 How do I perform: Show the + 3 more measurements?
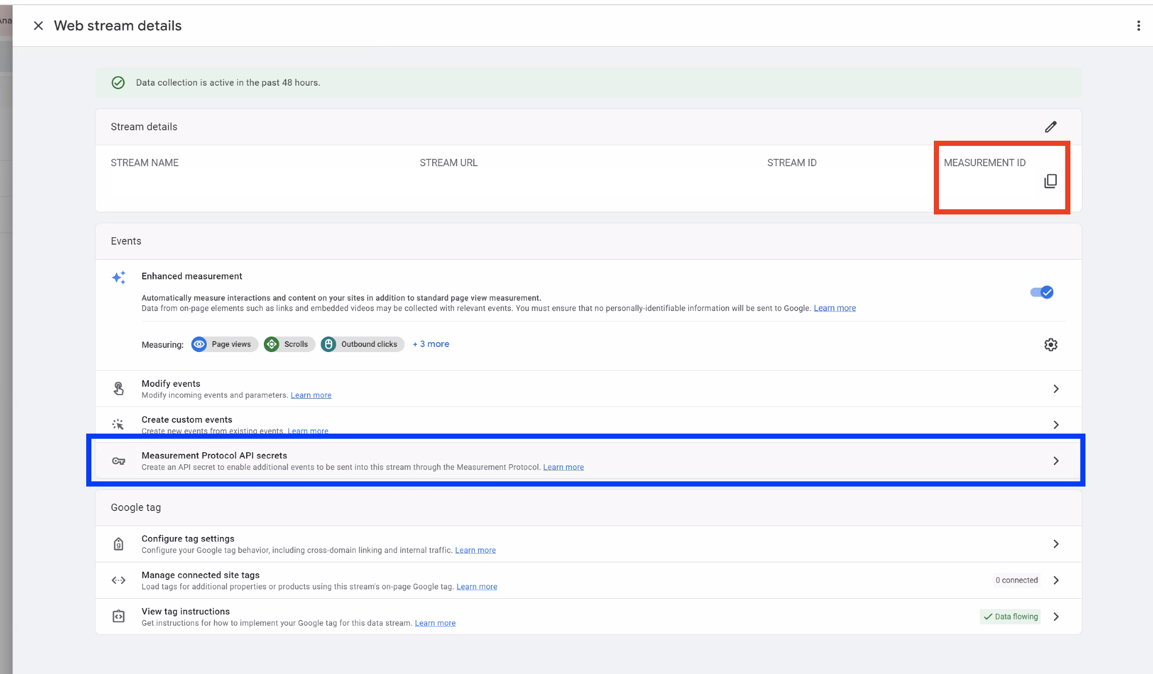click(x=431, y=344)
